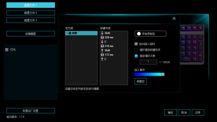Select 指定循环次数 radio option
The image size is (217, 122).
click(136, 56)
